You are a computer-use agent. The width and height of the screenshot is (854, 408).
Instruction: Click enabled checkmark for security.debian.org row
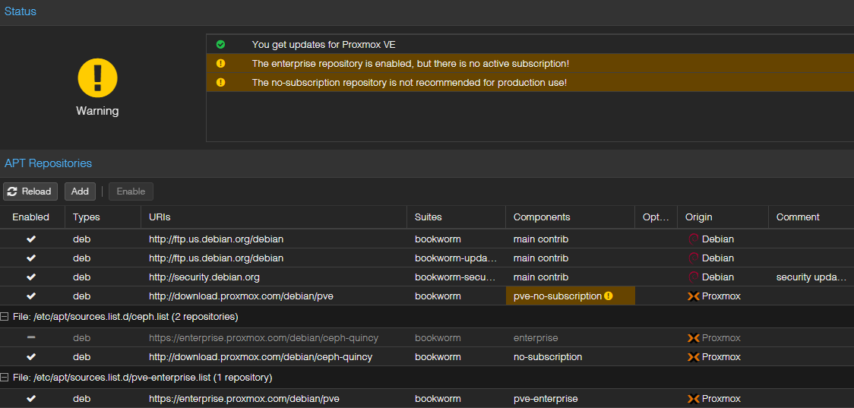[x=31, y=277]
